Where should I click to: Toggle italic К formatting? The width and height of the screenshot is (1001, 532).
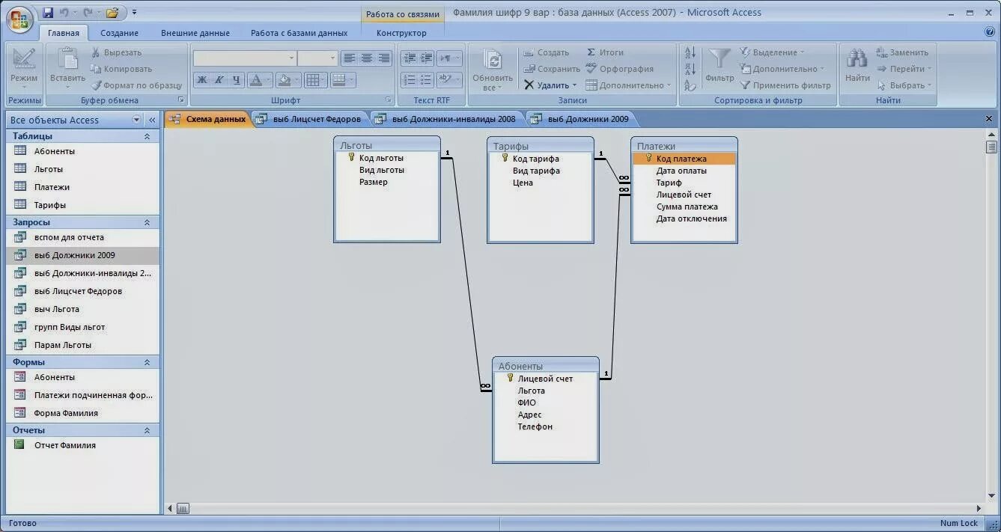tap(219, 80)
